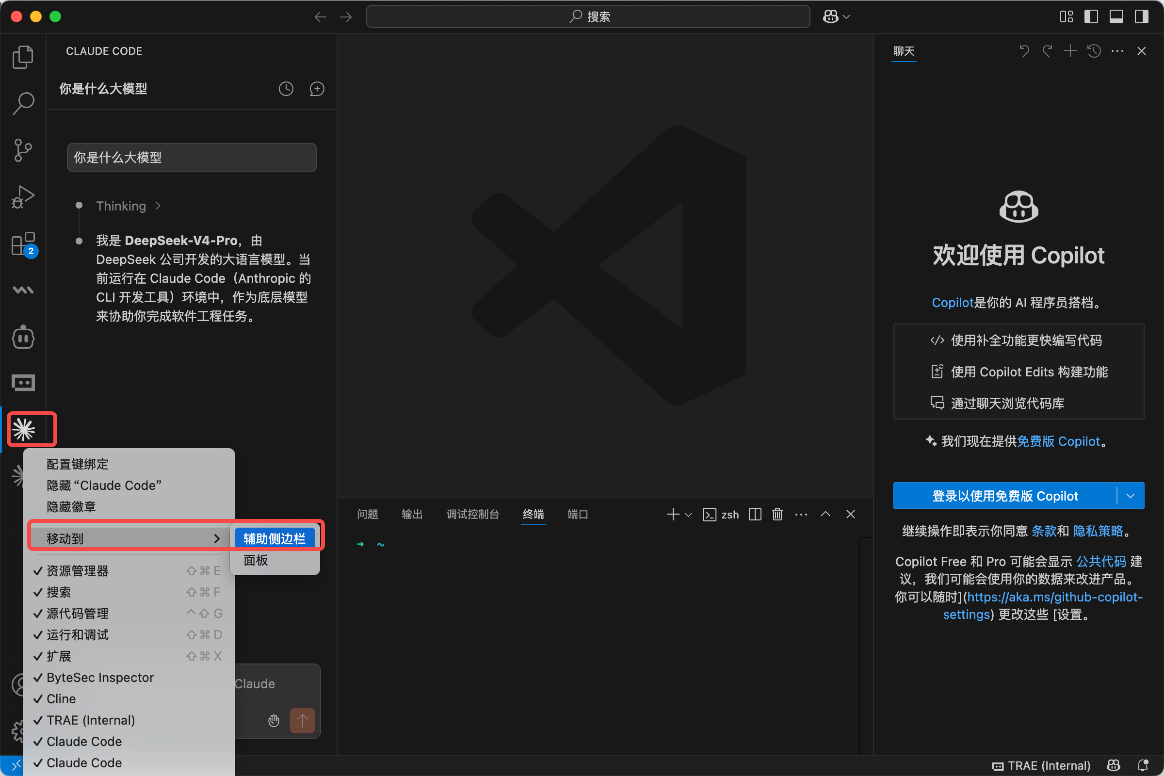The image size is (1164, 776).
Task: Open 公共代码 link
Action: click(x=1101, y=562)
